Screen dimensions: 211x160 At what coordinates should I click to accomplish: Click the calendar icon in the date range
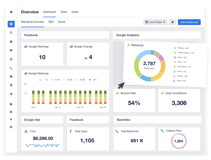(x=147, y=22)
